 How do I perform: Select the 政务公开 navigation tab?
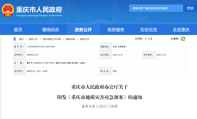[x=83, y=30]
